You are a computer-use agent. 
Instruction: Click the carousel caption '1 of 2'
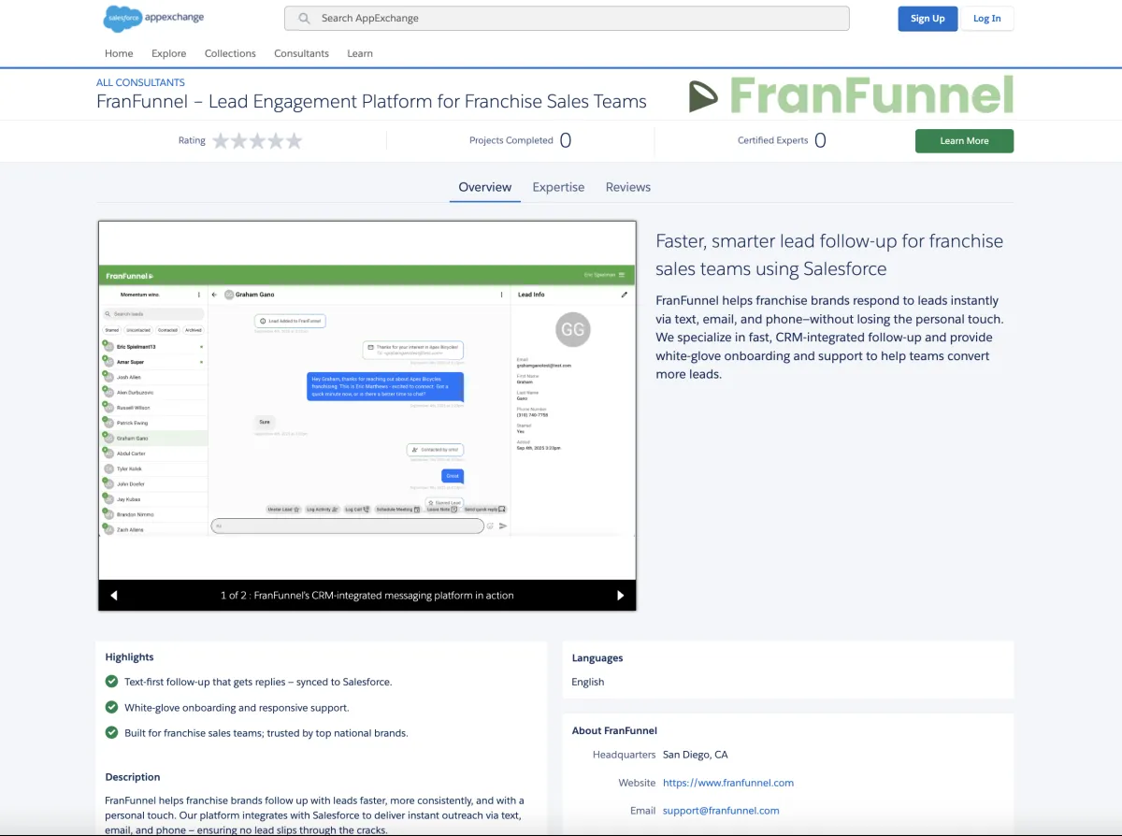click(x=367, y=595)
